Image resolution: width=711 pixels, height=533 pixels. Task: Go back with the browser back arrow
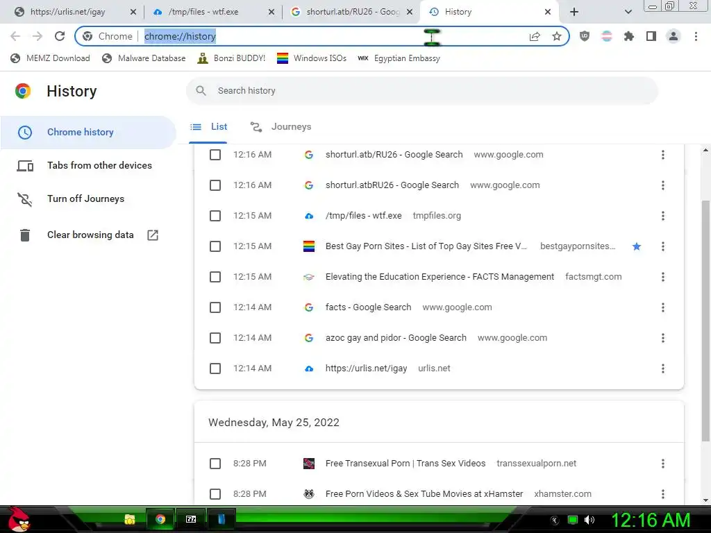click(x=15, y=36)
